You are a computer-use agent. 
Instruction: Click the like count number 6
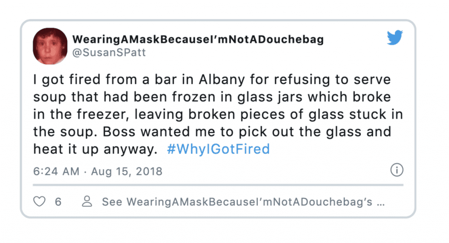point(58,202)
